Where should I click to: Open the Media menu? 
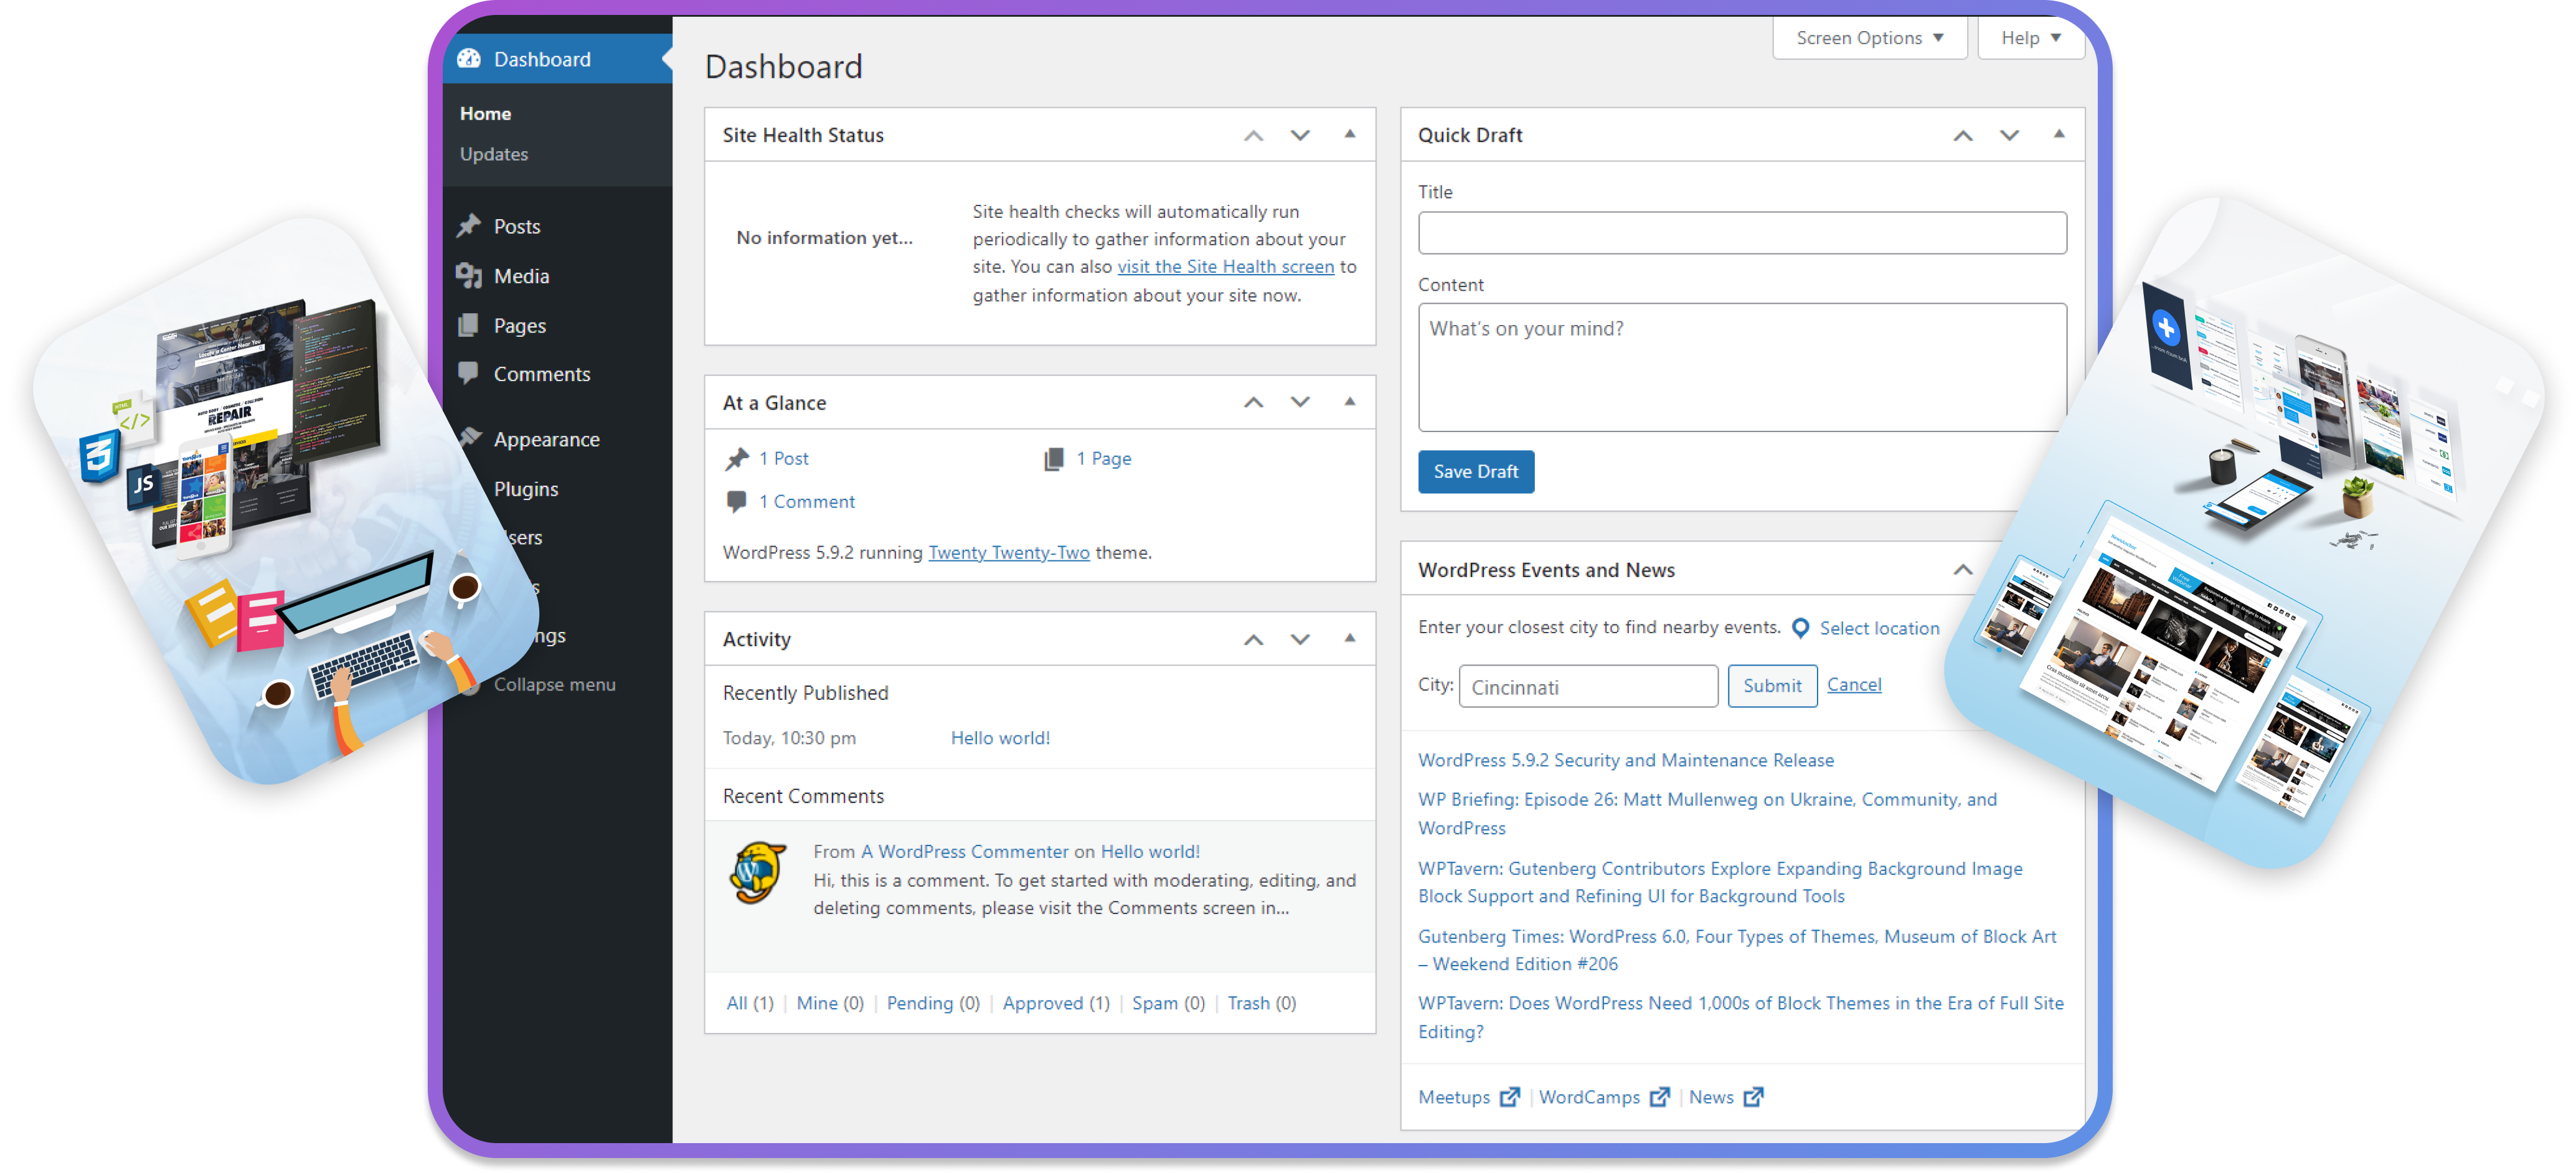tap(521, 276)
